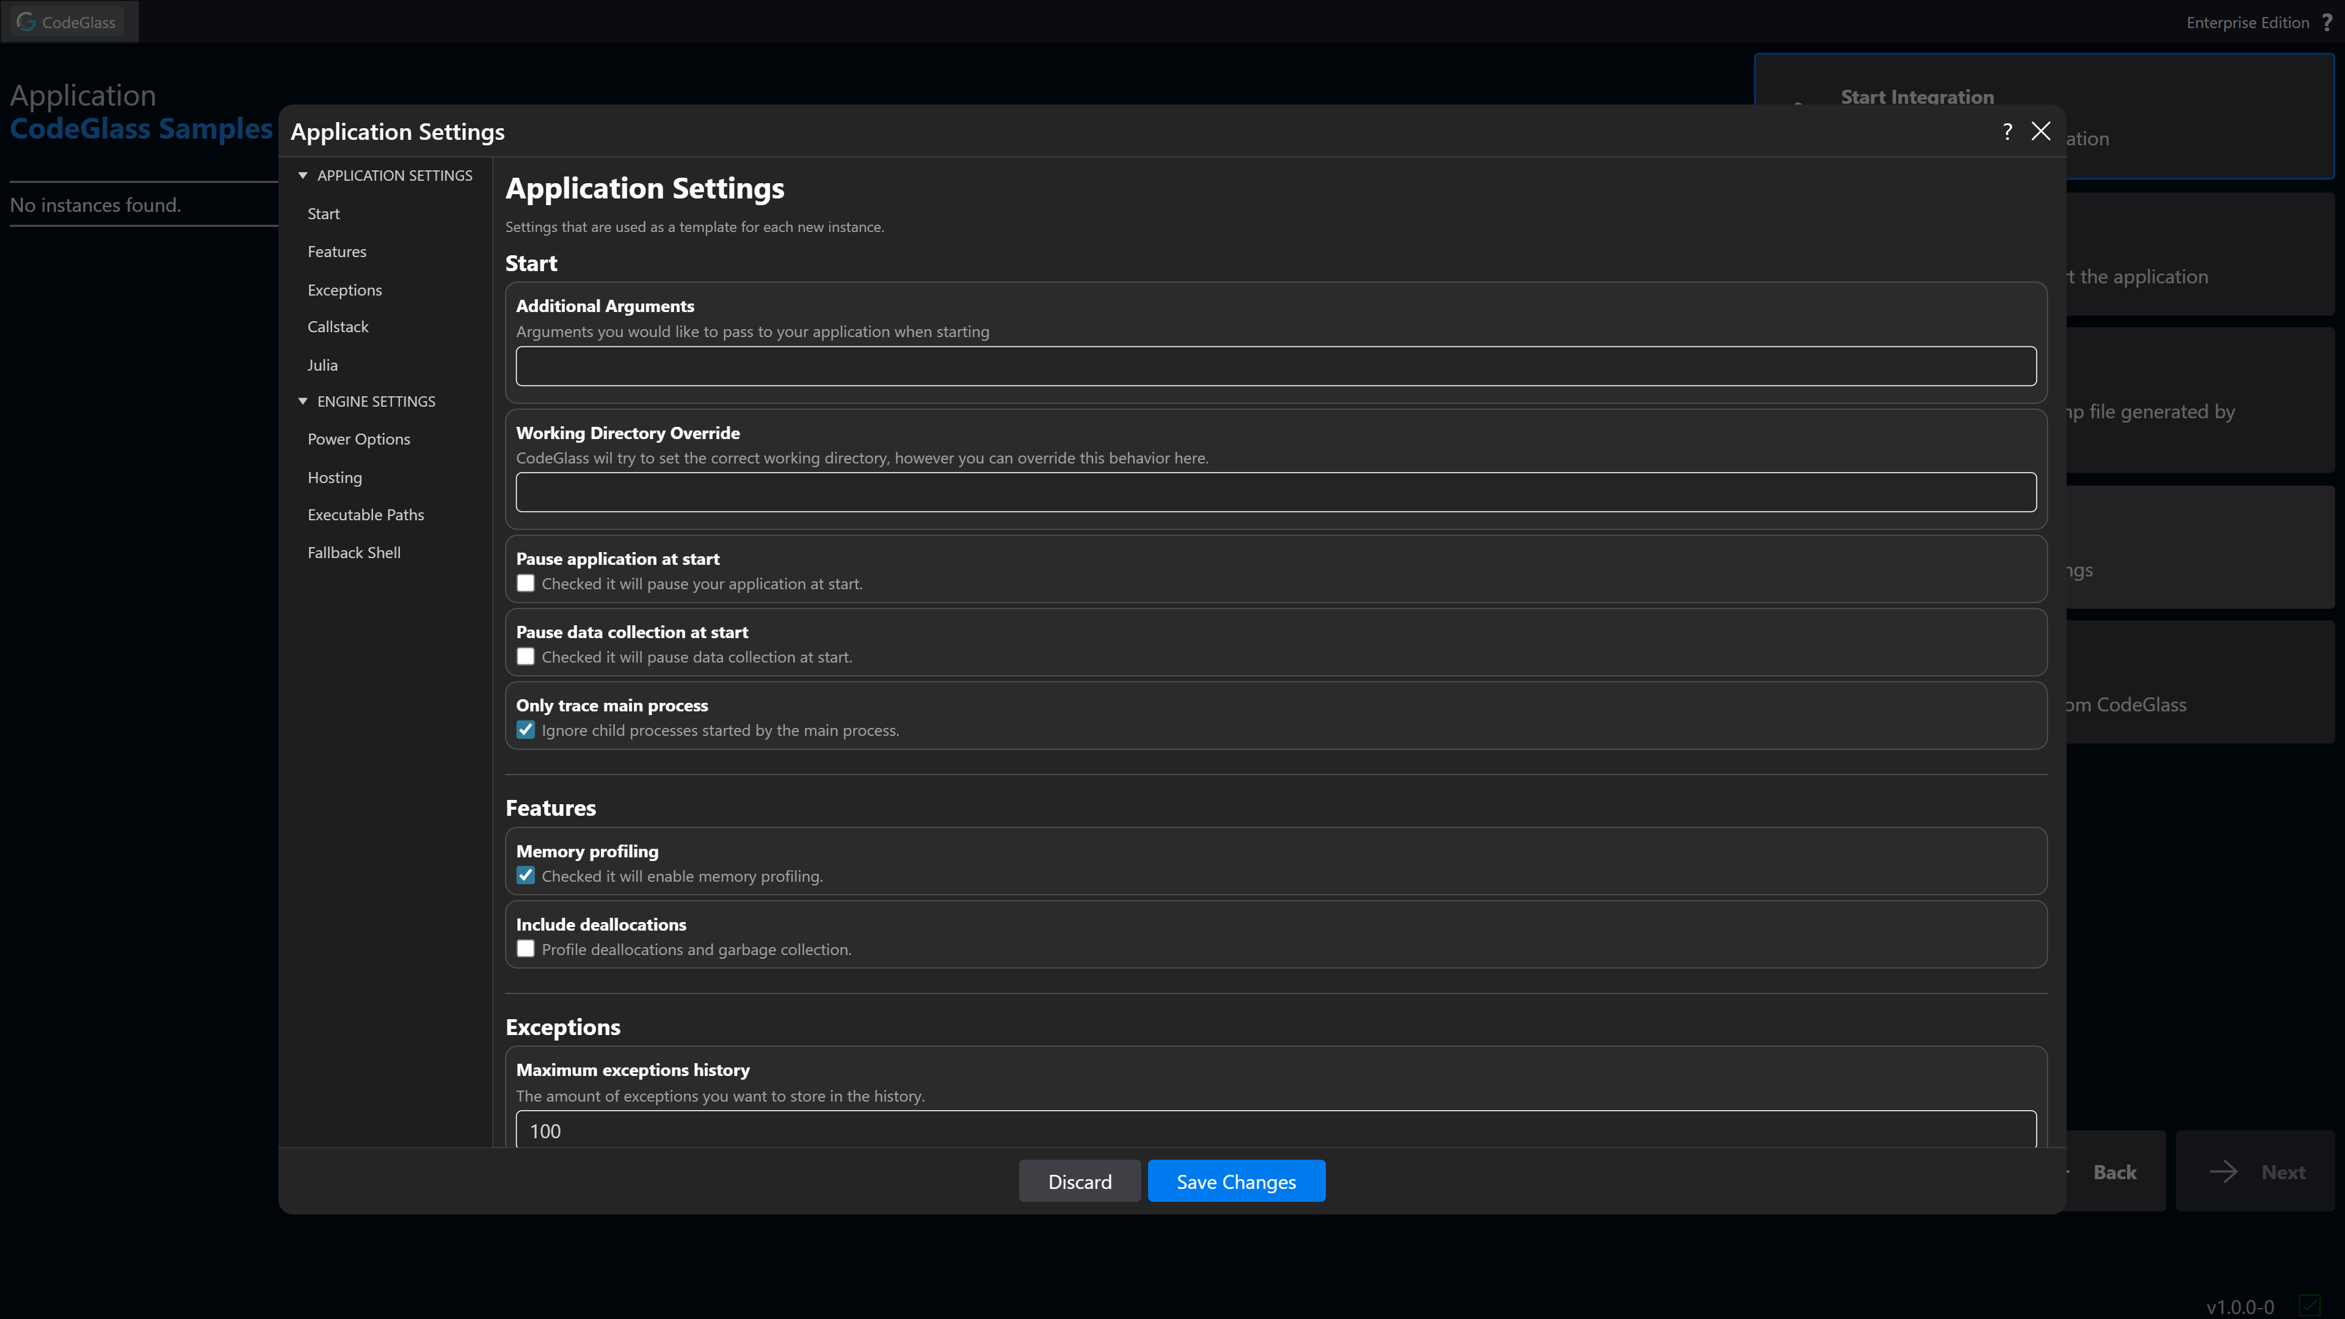
Task: Focus the Additional Arguments input field
Action: point(1275,366)
